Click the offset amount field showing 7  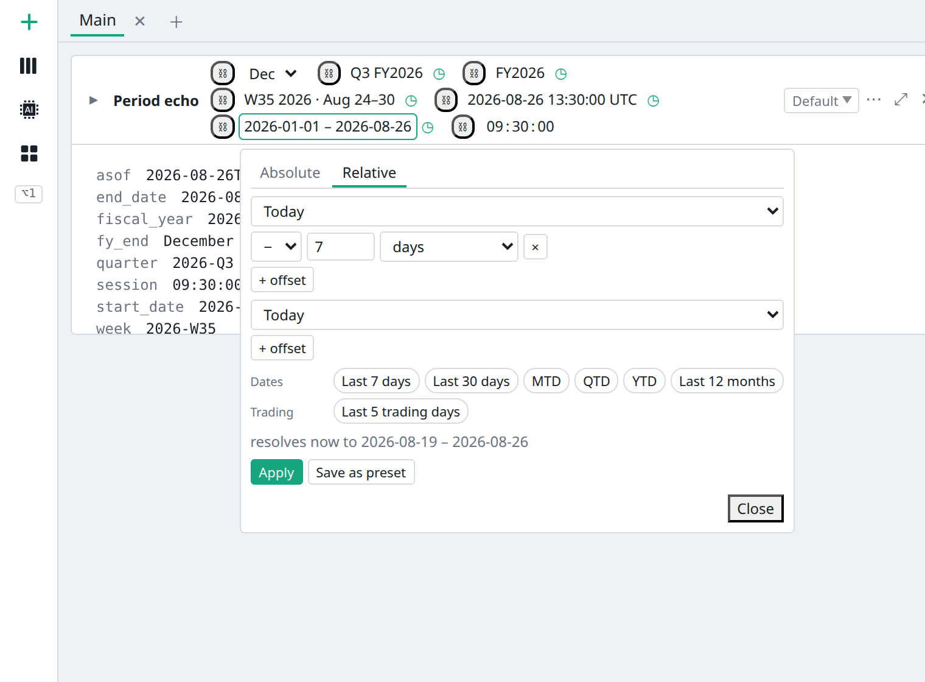(341, 247)
